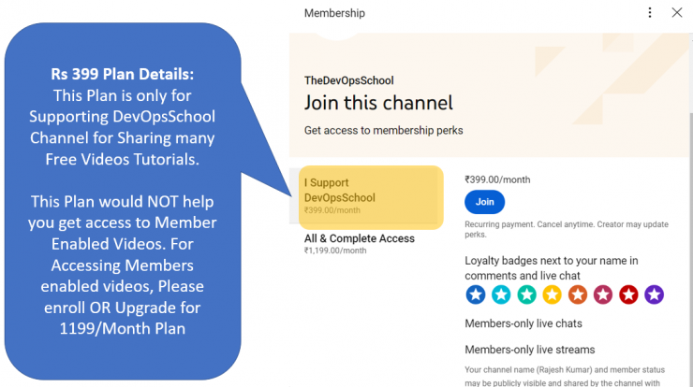Select the All & Complete Access plan
The width and height of the screenshot is (693, 387).
[360, 244]
